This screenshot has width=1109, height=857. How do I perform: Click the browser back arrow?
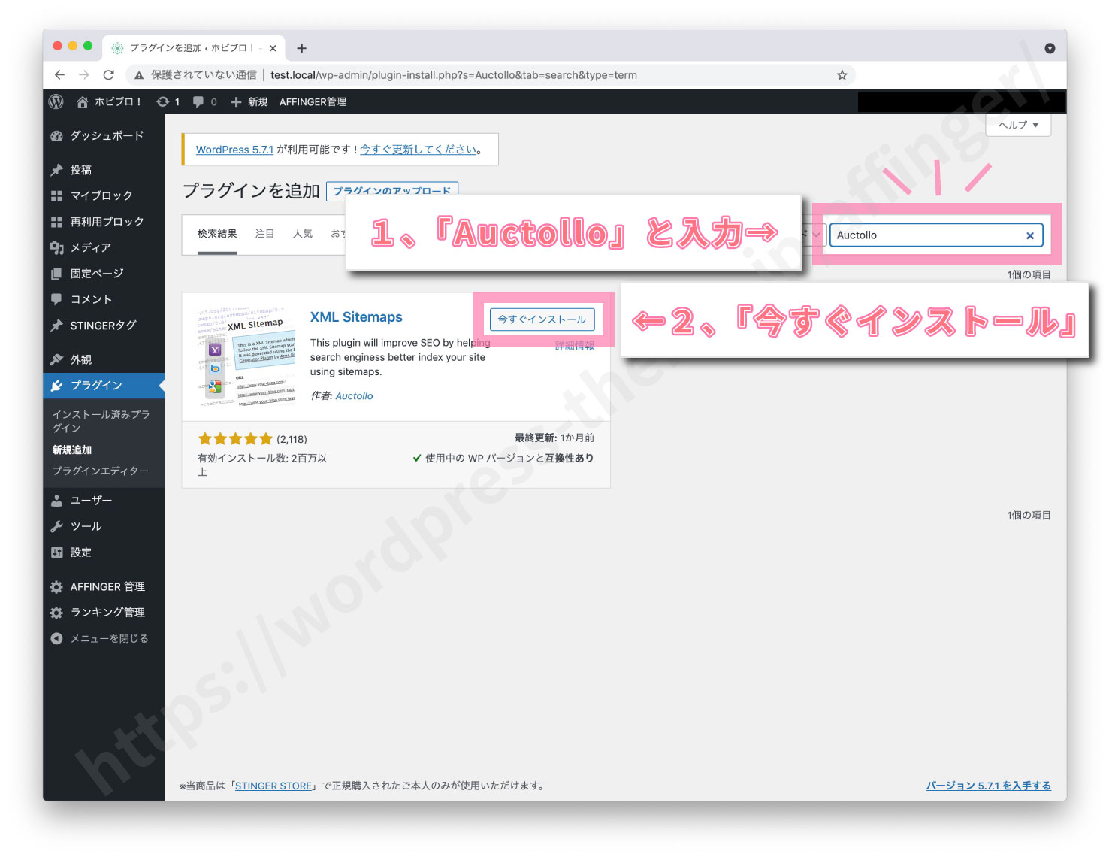tap(60, 75)
